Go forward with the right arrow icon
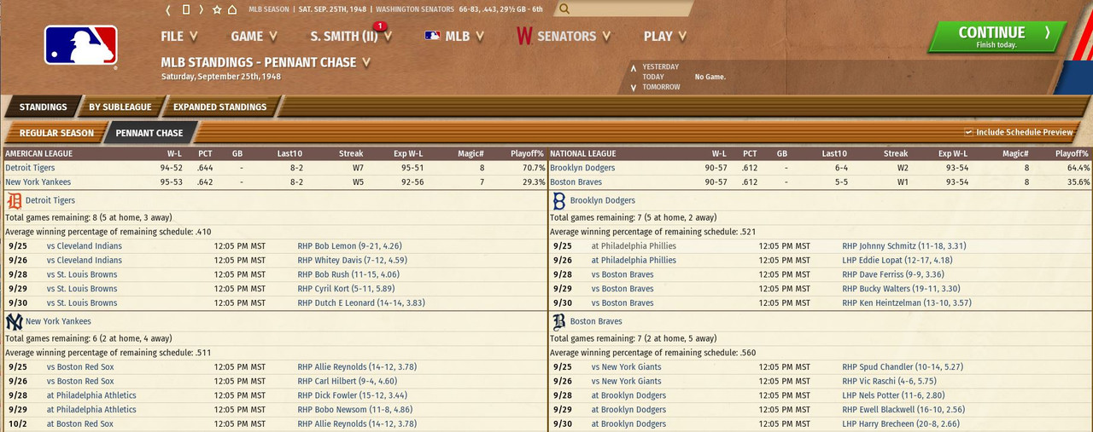This screenshot has height=432, width=1093. pyautogui.click(x=201, y=9)
